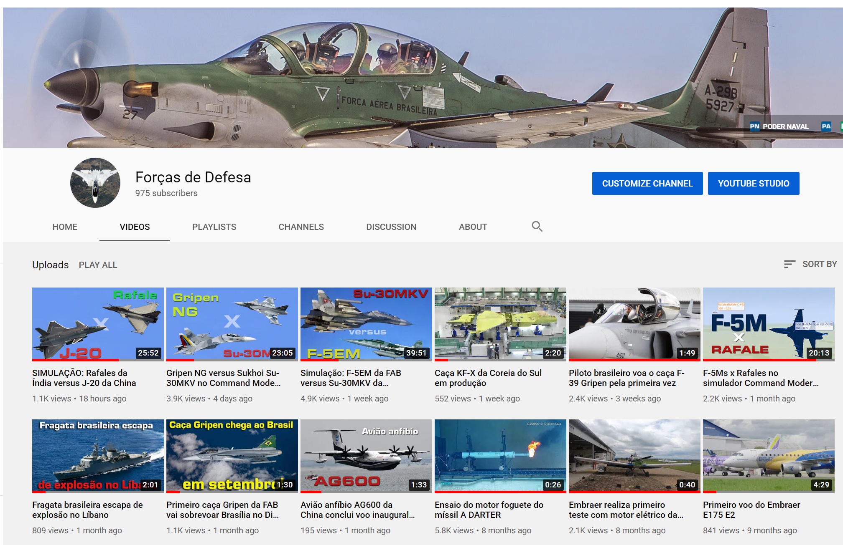Viewport: 843px width, 545px height.
Task: Go to the Discussion tab
Action: click(391, 227)
